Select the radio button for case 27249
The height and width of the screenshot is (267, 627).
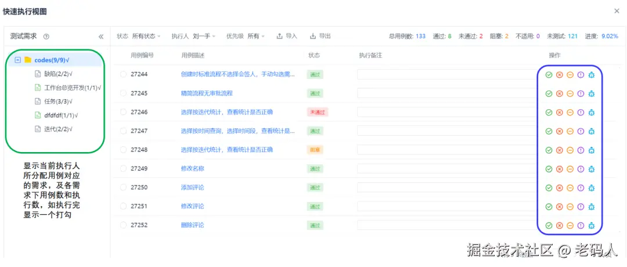pos(123,168)
